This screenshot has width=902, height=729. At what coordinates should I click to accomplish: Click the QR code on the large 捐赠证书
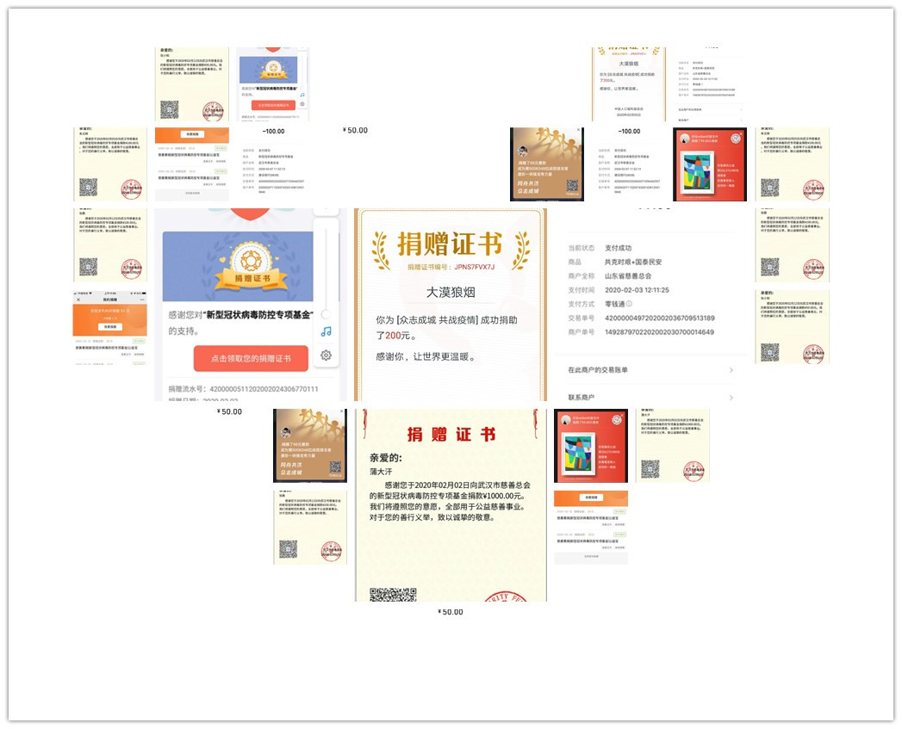point(394,593)
